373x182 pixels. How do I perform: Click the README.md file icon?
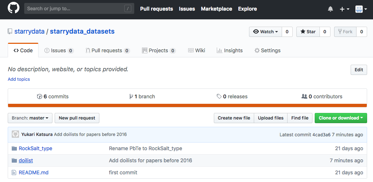(14, 172)
